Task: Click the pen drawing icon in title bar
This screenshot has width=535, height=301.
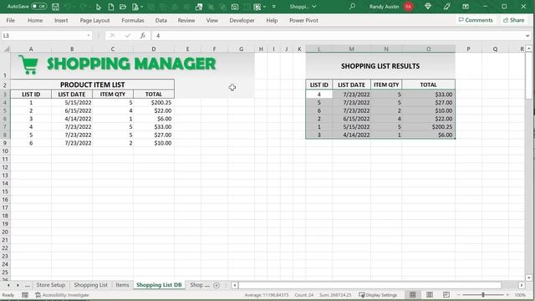Action: [x=447, y=7]
